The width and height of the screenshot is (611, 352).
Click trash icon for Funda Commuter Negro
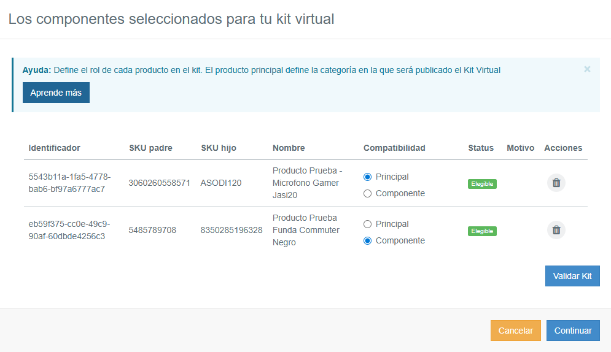point(556,230)
